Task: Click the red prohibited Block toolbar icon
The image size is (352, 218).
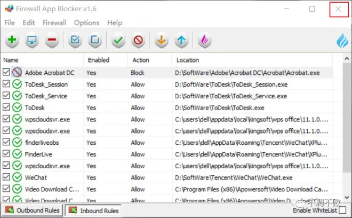Action: [x=138, y=40]
